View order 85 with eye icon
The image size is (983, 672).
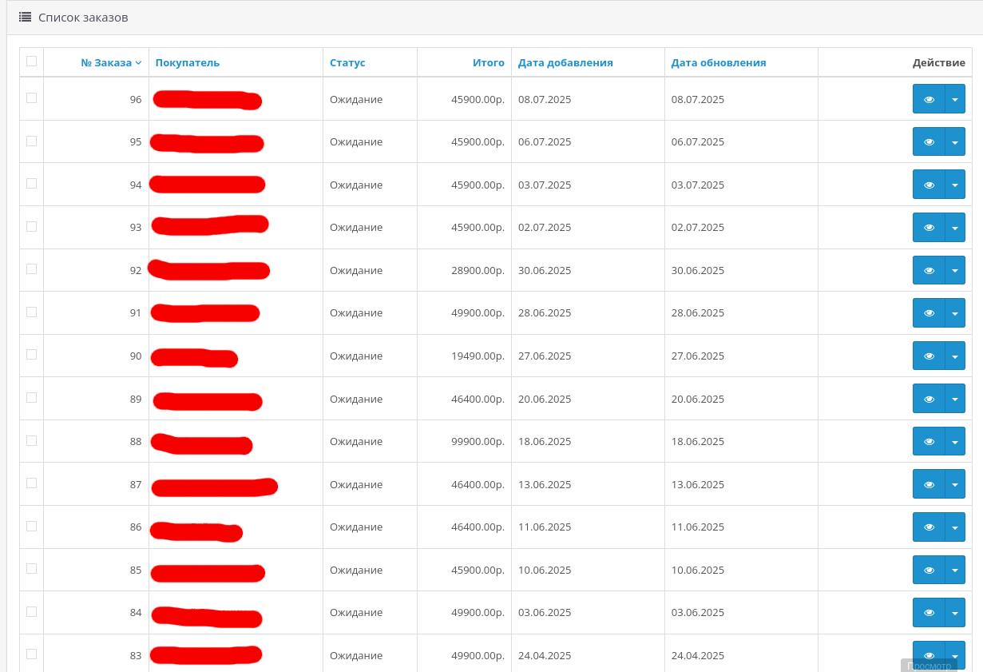coord(929,570)
